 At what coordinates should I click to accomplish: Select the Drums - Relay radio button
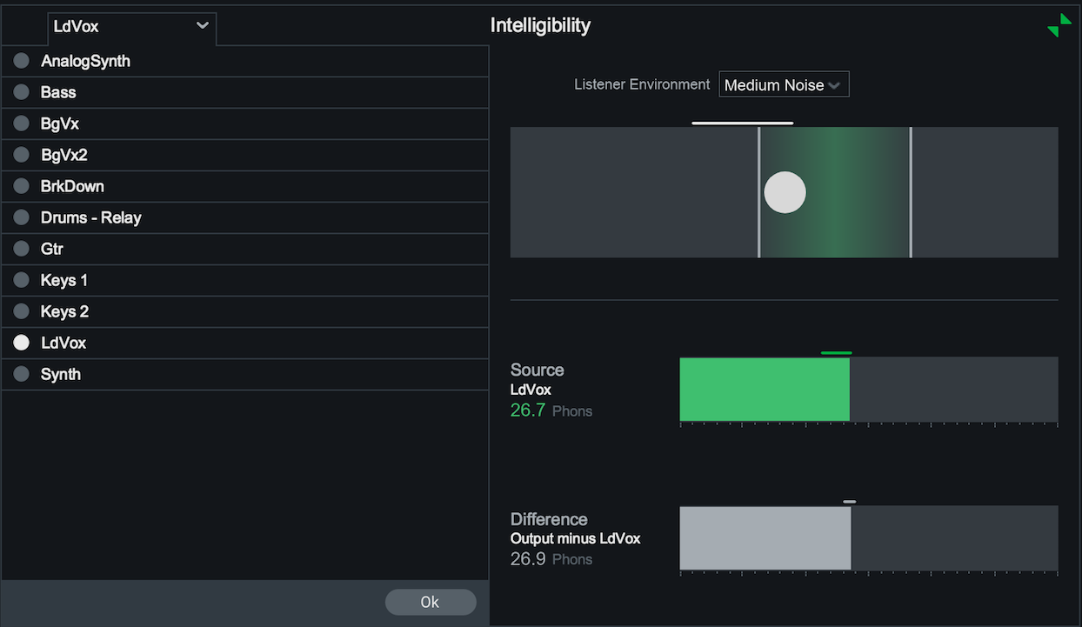coord(22,217)
